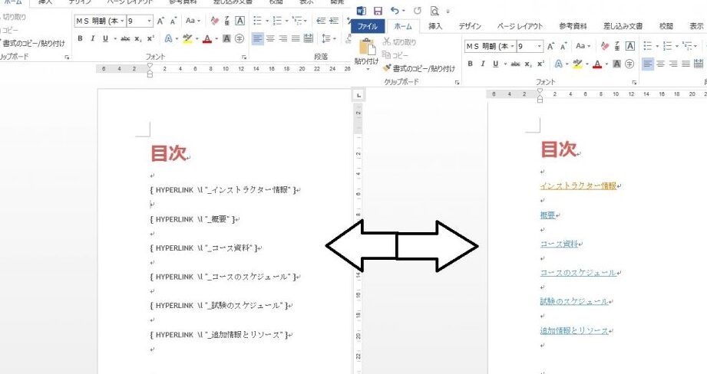707x374 pixels.
Task: Open Customize Quick Access Toolbar arrow, right window
Action: 448,11
